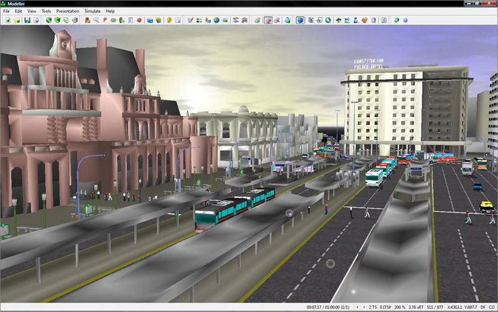
Task: Click the globe icon in toolbar
Action: coord(216,21)
